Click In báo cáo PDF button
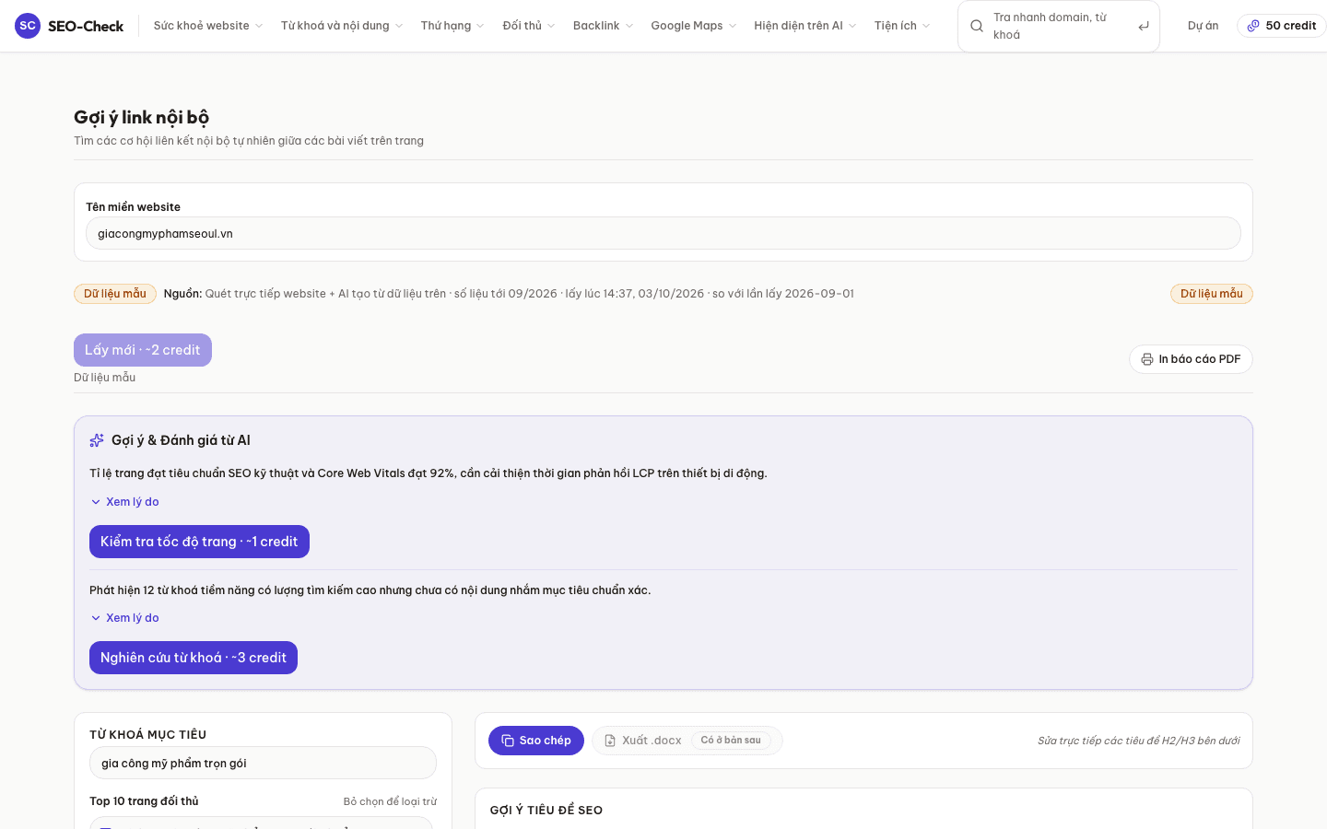 coord(1191,359)
